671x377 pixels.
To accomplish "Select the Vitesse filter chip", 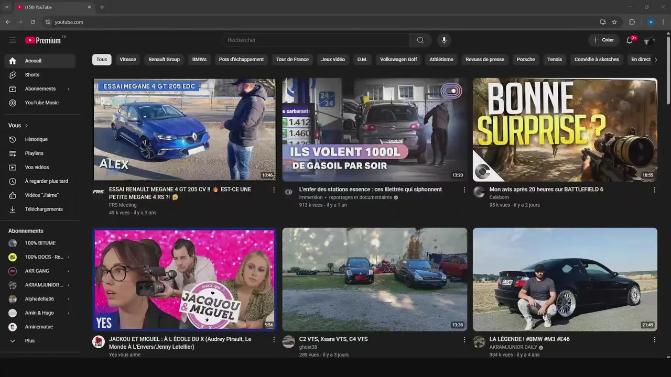I will coord(127,60).
